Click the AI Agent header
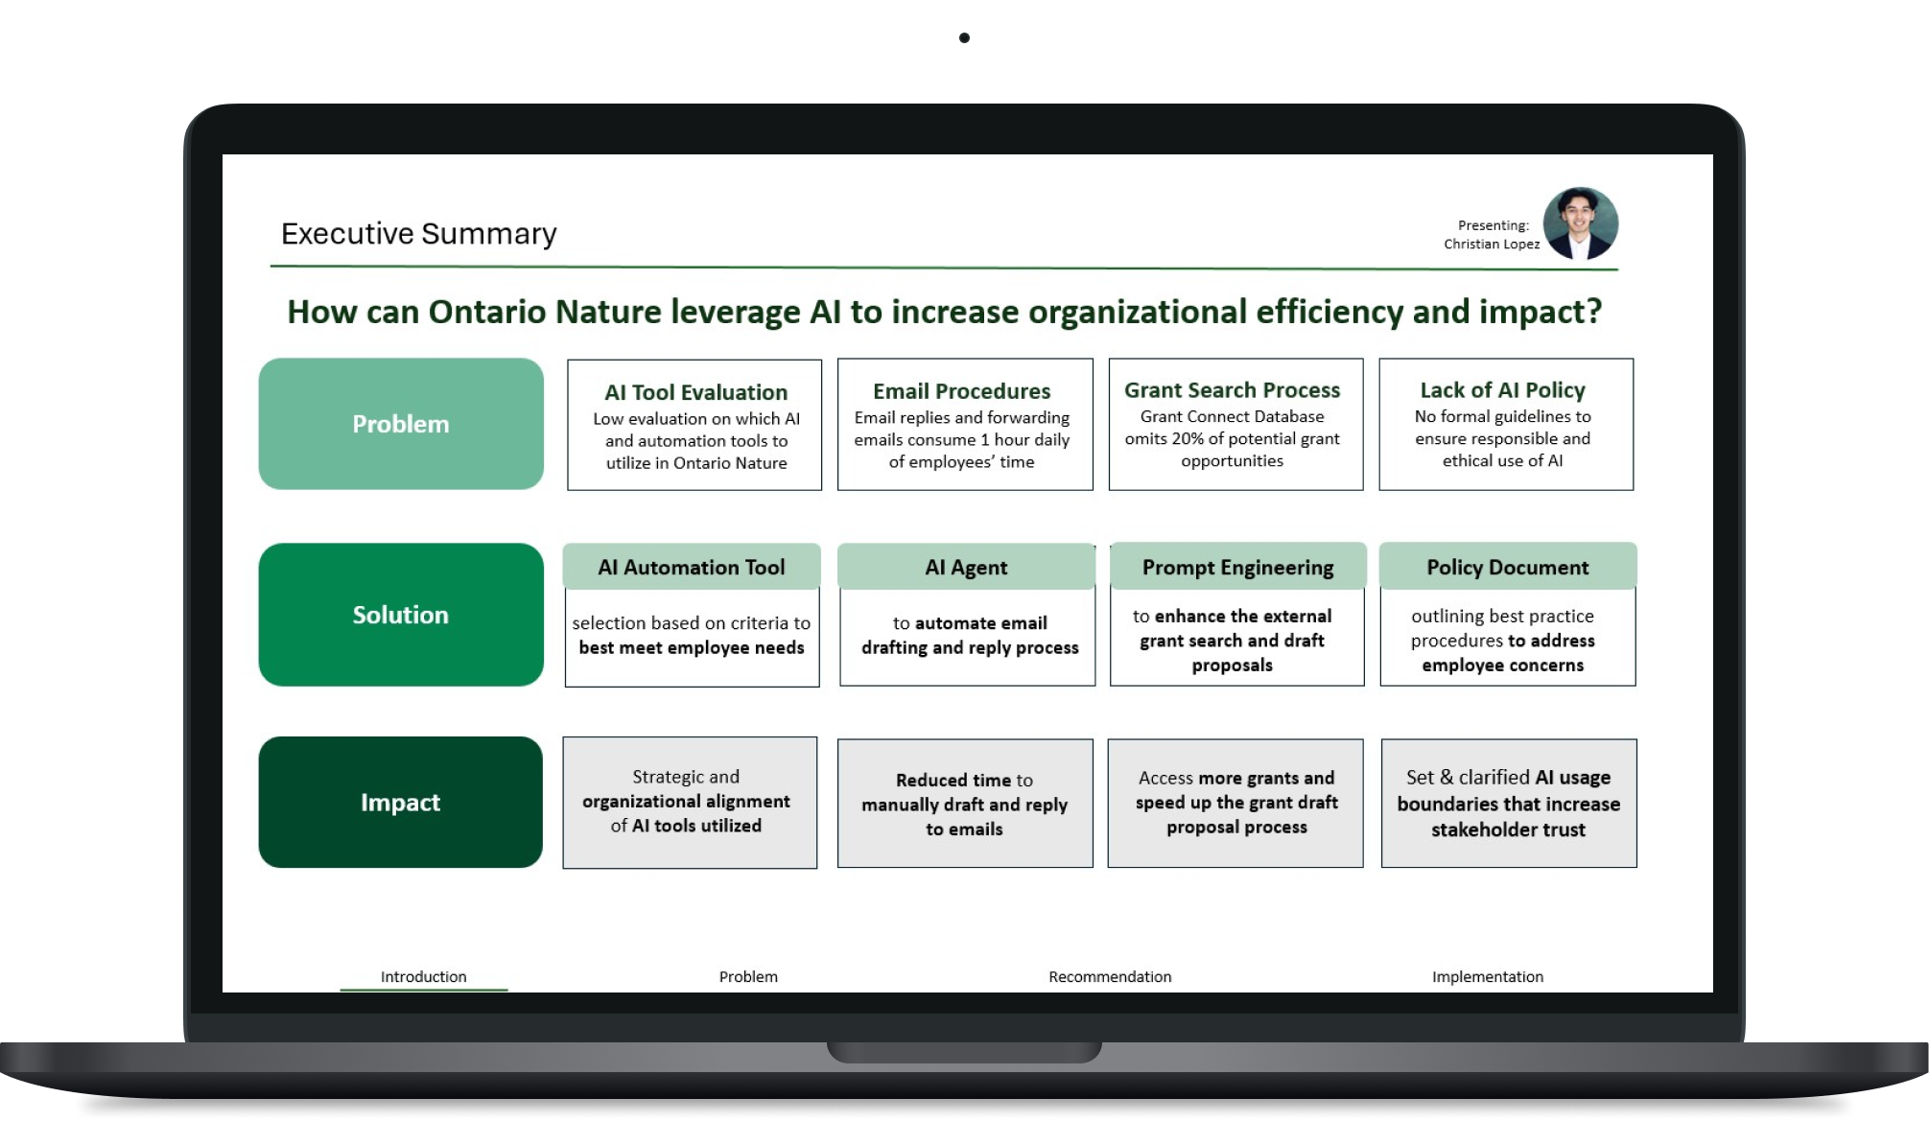 [966, 567]
